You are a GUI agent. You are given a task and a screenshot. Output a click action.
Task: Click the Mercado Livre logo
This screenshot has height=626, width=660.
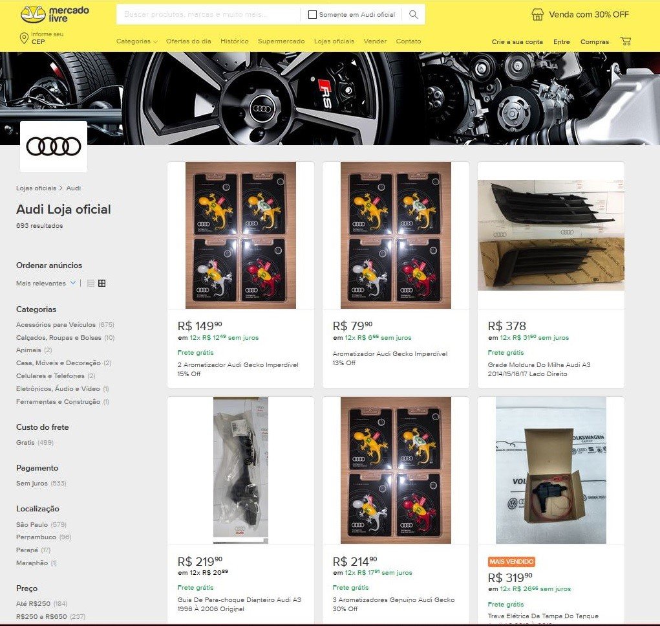(54, 14)
